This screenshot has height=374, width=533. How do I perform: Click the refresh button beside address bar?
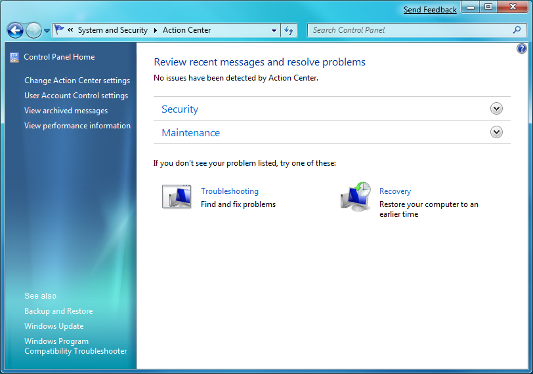289,30
